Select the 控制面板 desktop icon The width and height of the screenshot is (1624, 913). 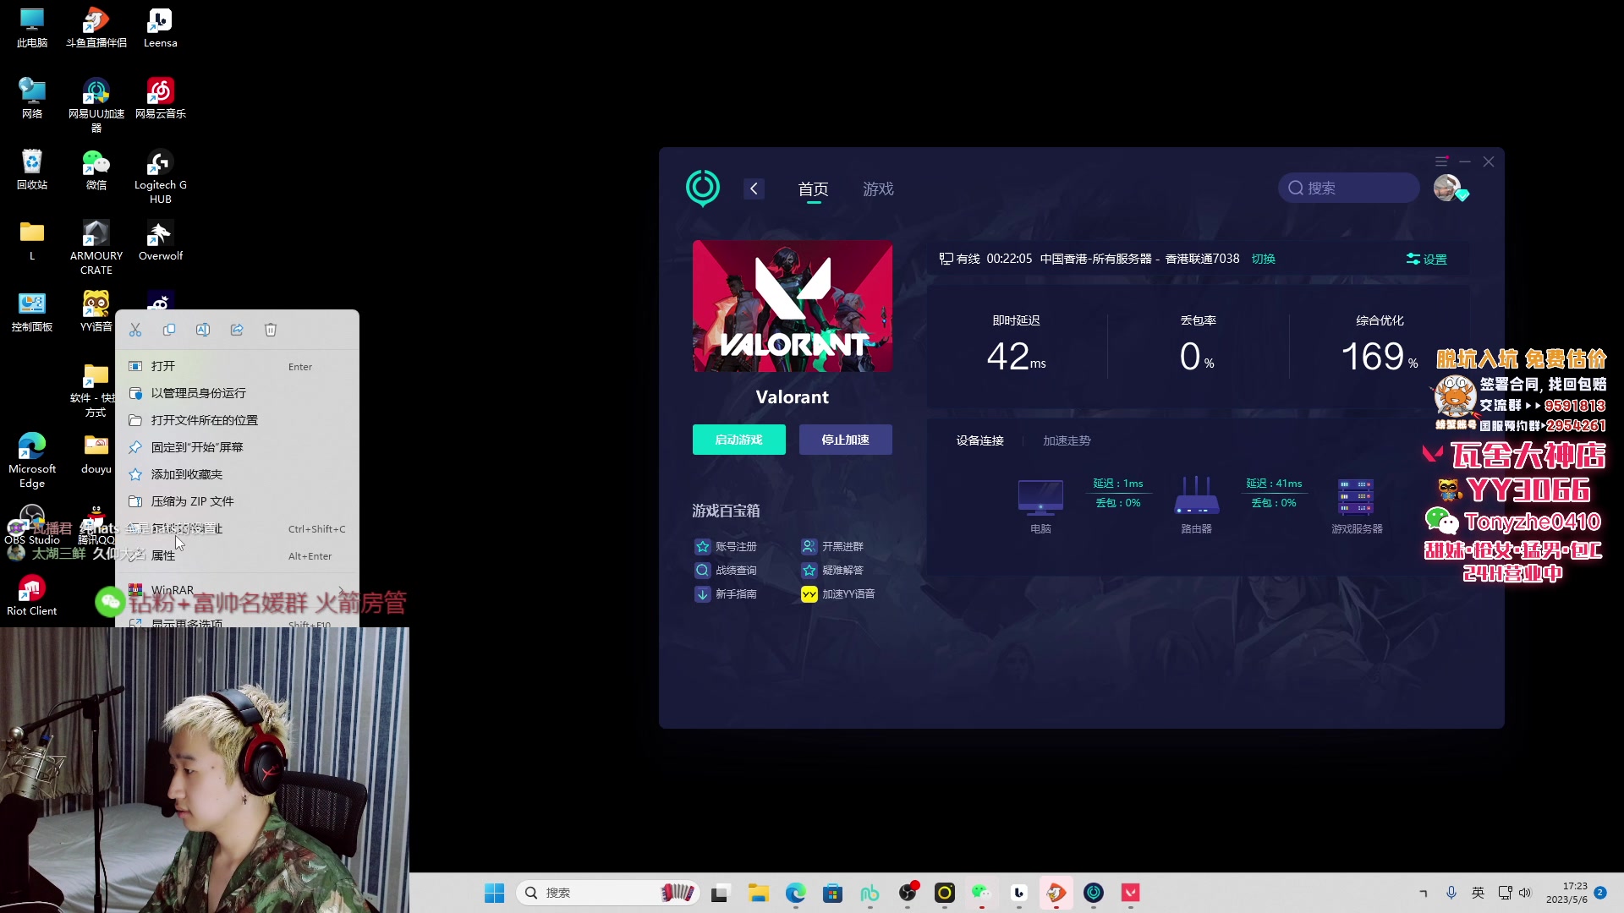[x=32, y=311]
